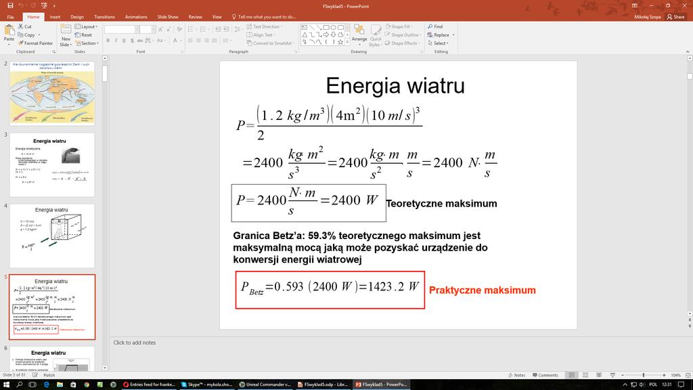Image resolution: width=693 pixels, height=390 pixels.
Task: Start the slide show from the Quick Access Toolbar
Action: (44, 5)
